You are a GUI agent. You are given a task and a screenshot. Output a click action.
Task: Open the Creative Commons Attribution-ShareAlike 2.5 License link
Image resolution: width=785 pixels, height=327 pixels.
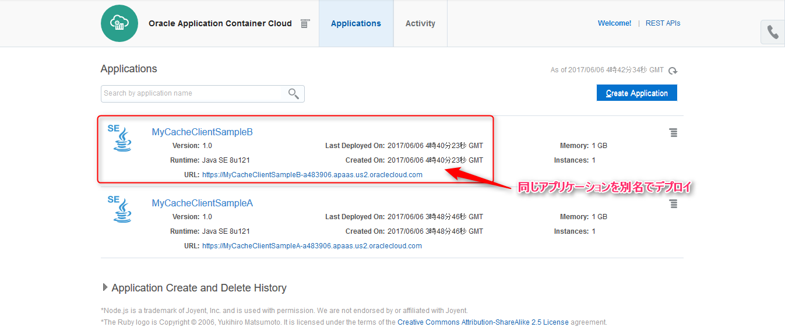point(483,322)
